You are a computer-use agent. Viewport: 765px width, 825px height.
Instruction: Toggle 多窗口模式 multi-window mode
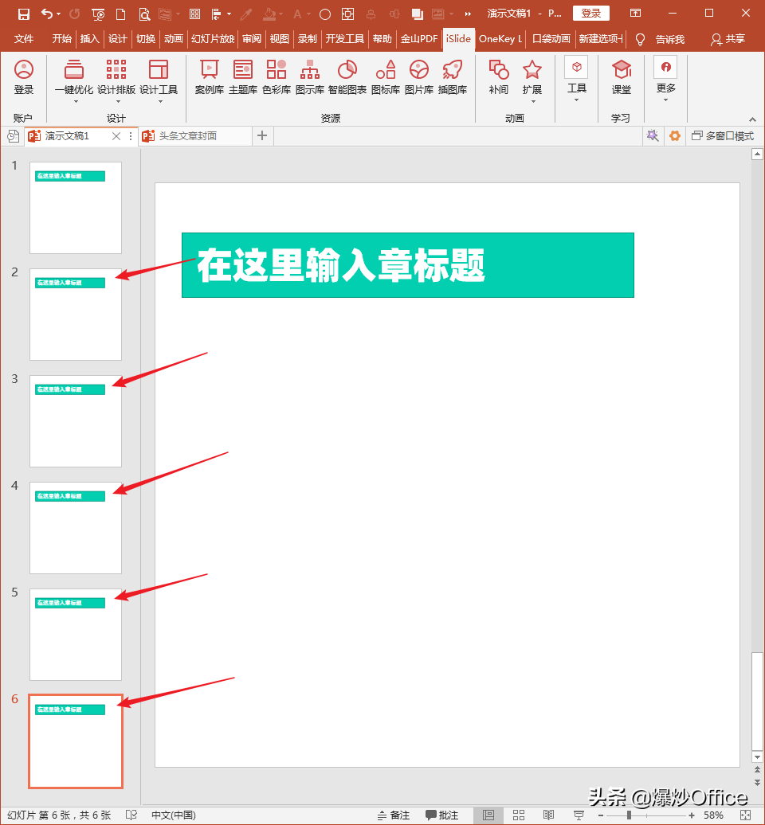(x=722, y=136)
